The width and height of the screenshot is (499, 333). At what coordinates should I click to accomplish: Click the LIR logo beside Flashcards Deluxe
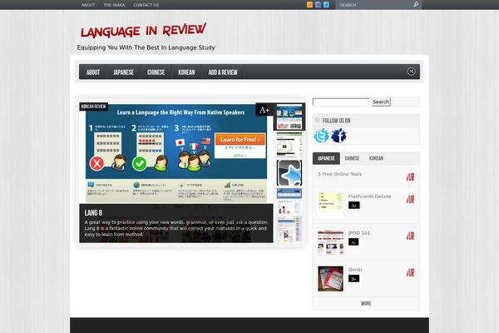pos(411,199)
